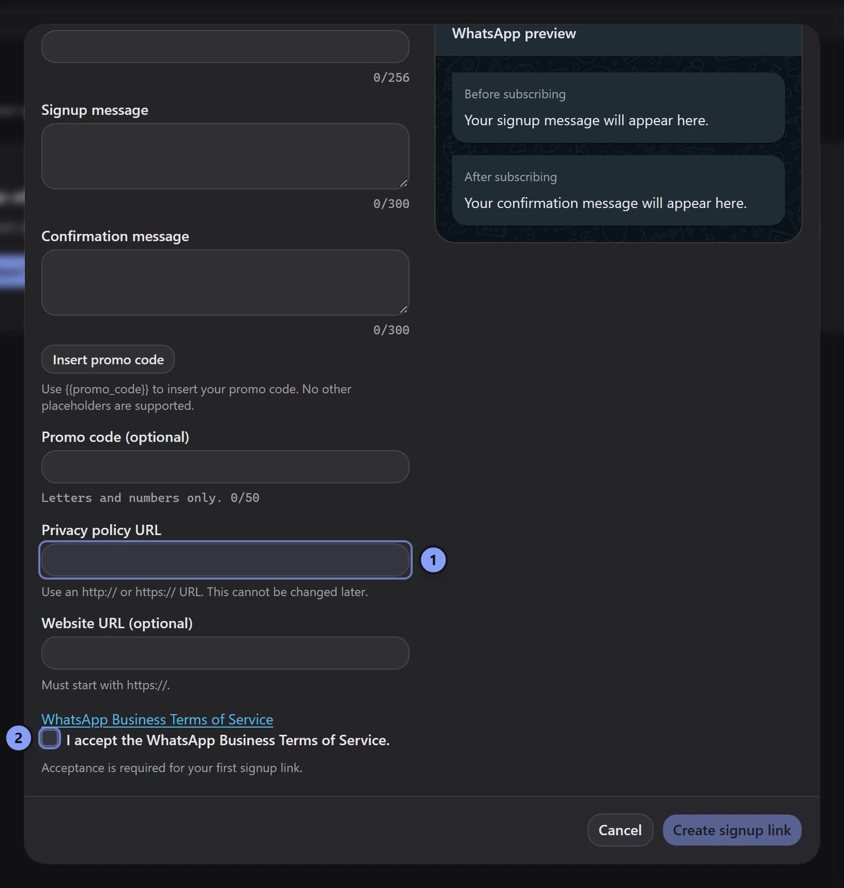Click the 'Must start with https://.' hint text
Viewport: 844px width, 888px height.
pos(106,685)
